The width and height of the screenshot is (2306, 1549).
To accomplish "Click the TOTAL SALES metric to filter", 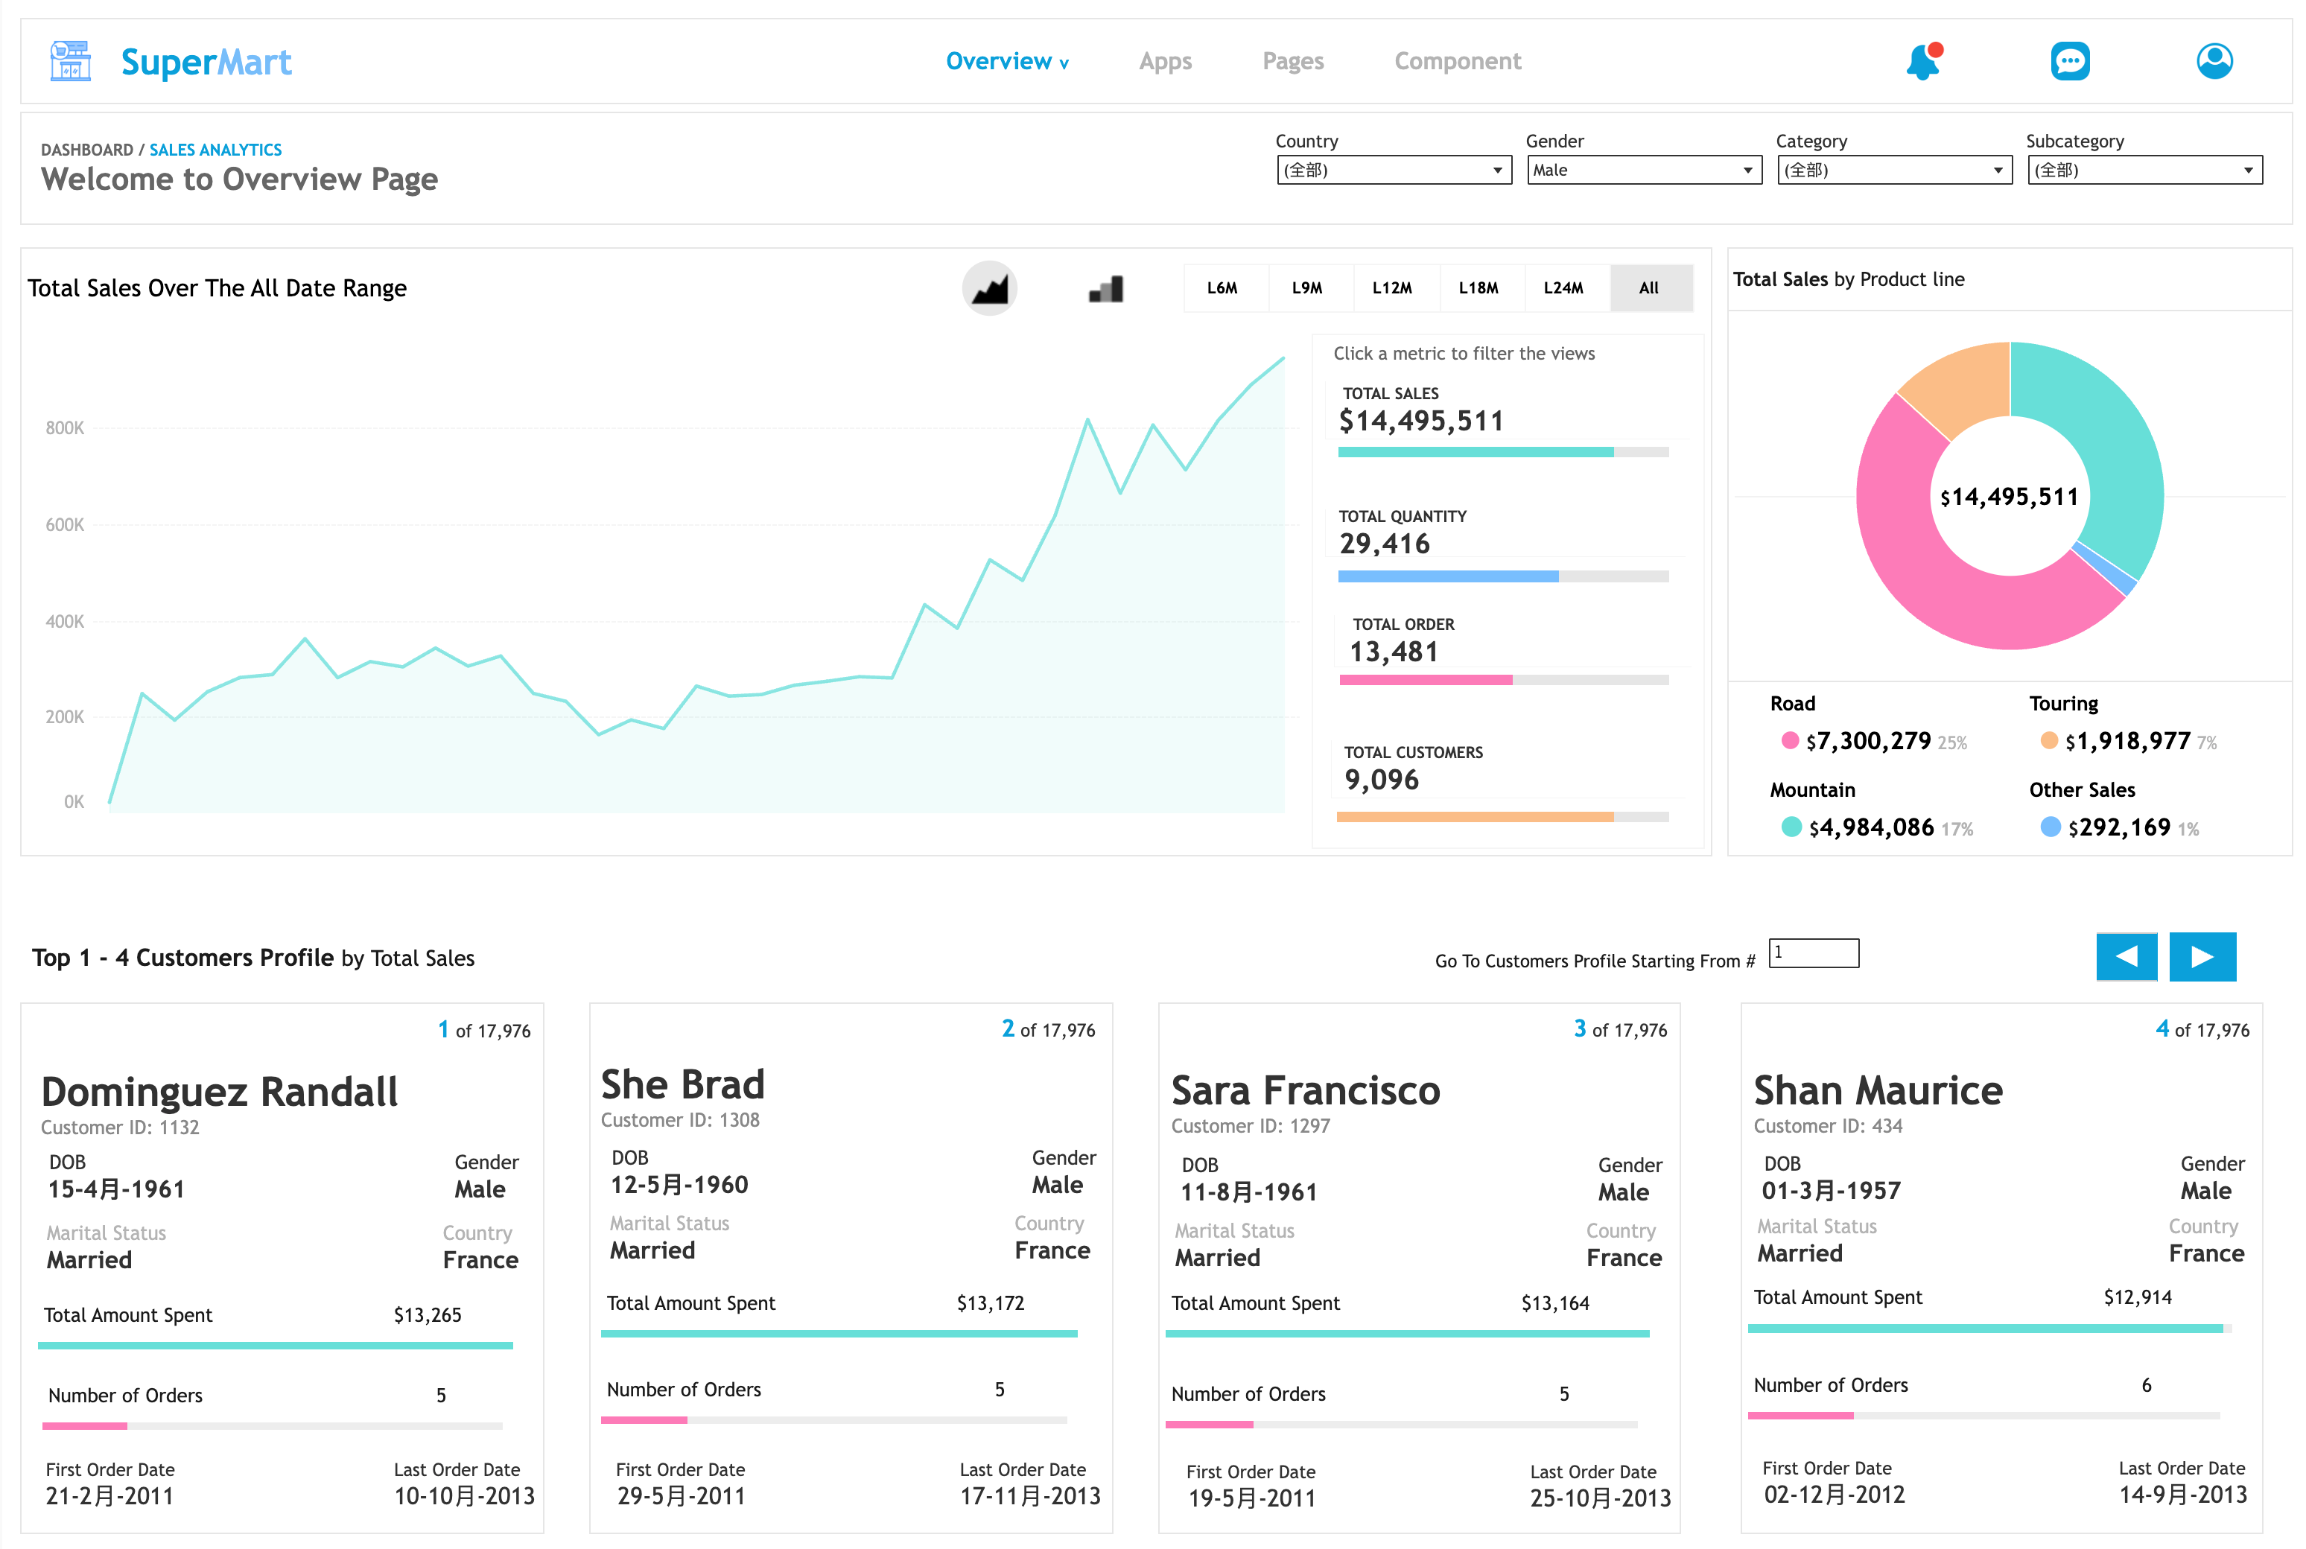I will tap(1420, 411).
